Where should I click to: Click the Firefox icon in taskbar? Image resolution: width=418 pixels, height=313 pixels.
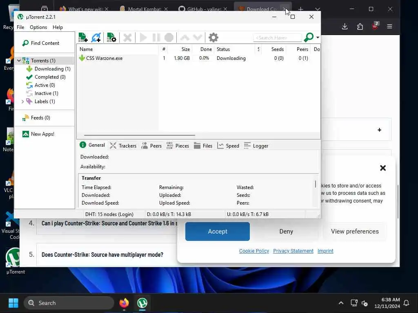click(124, 303)
